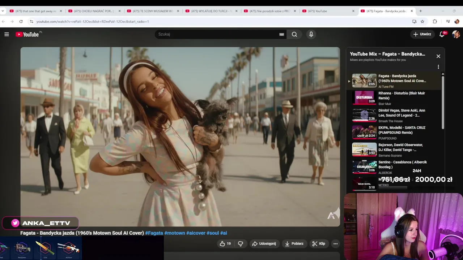Viewport: 463px width, 260px height.
Task: Click the Utwórz create button
Action: click(x=422, y=34)
